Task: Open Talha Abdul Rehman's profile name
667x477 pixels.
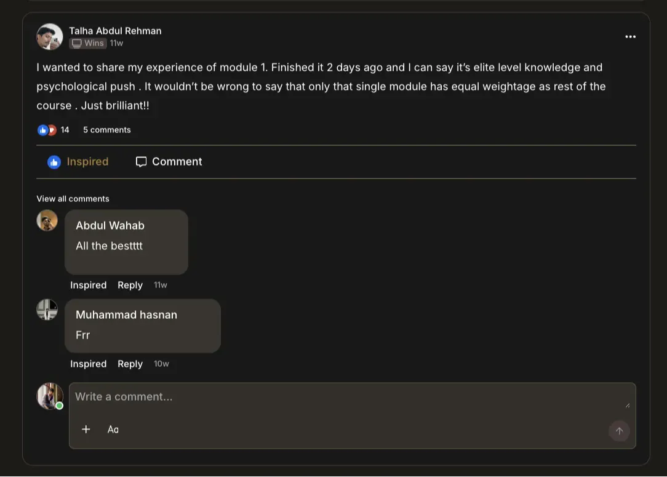Action: [x=115, y=31]
